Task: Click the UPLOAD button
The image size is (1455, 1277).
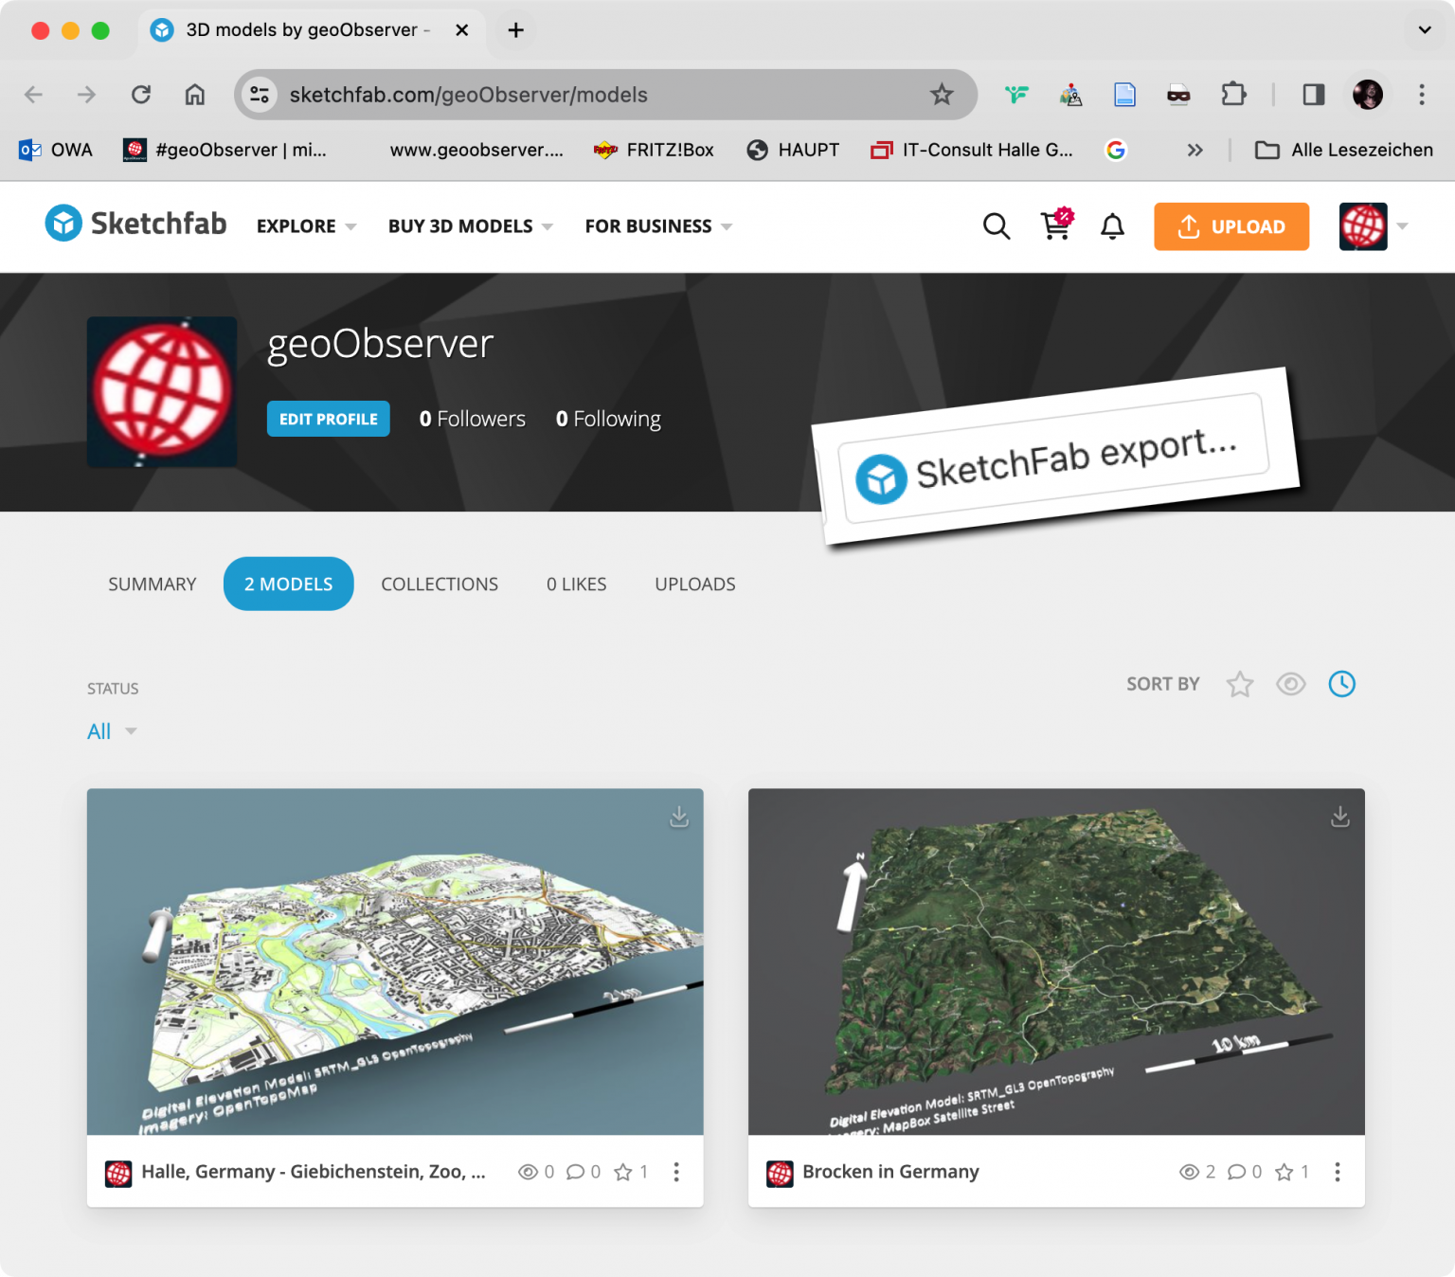Action: 1230,226
